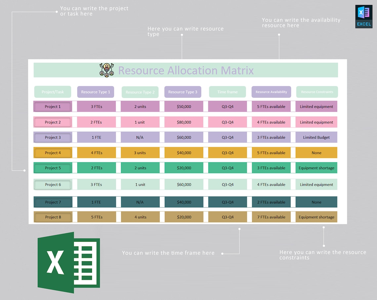Toggle the Project 5 green row selector
This screenshot has width=377, height=300.
point(53,168)
